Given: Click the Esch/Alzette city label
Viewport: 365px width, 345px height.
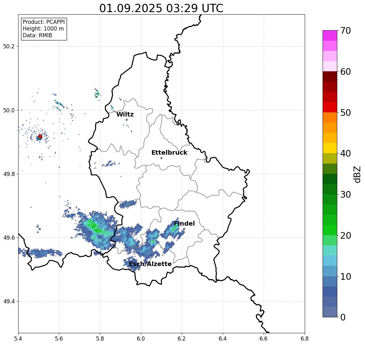Looking at the screenshot, I should click(150, 264).
